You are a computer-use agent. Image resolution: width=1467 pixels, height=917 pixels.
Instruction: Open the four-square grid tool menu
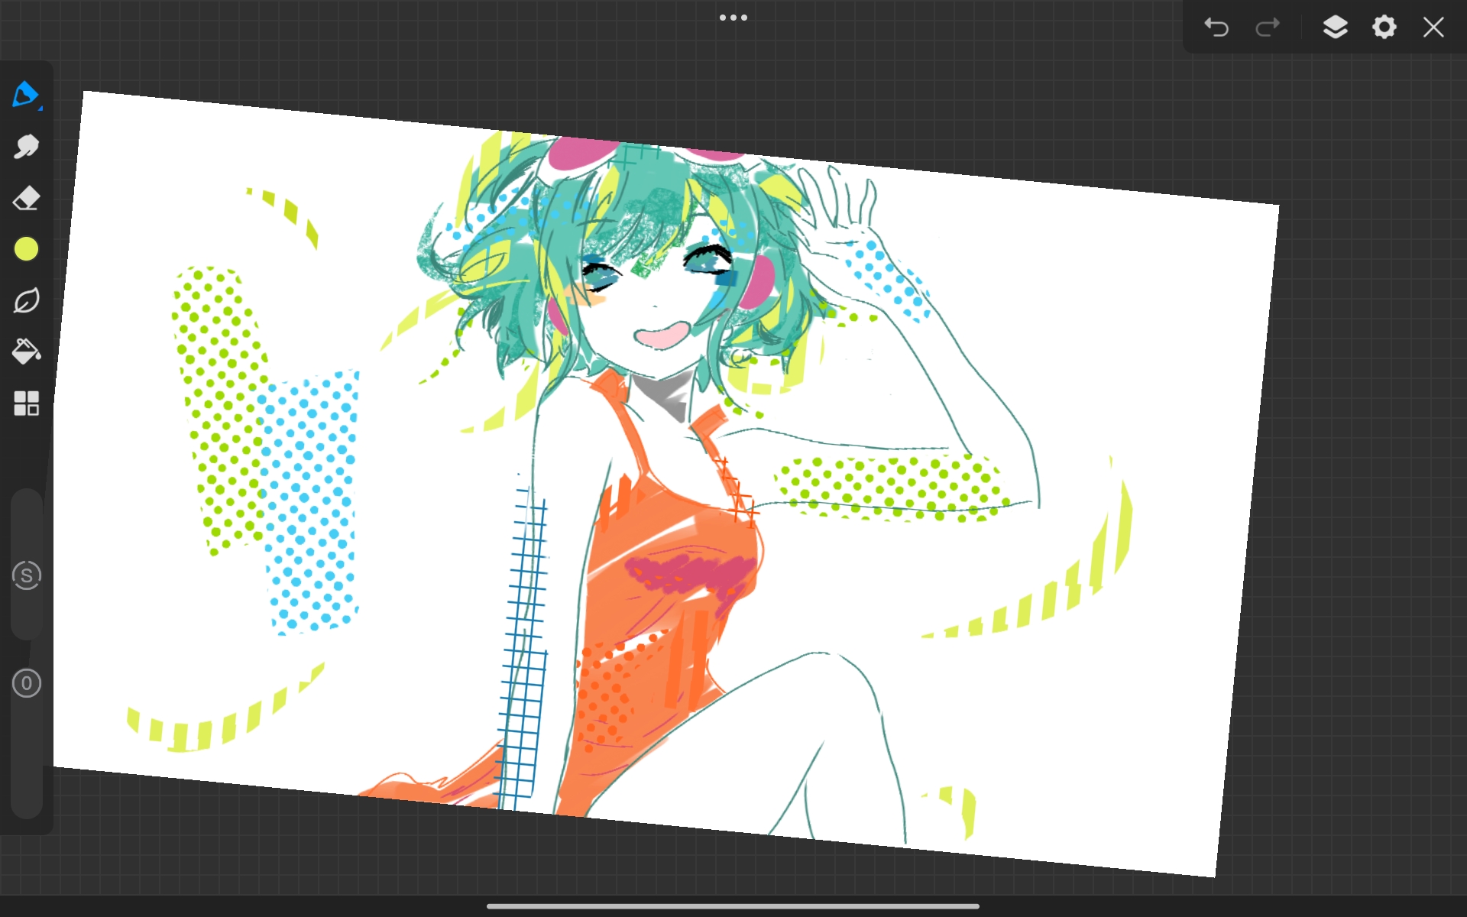[26, 403]
